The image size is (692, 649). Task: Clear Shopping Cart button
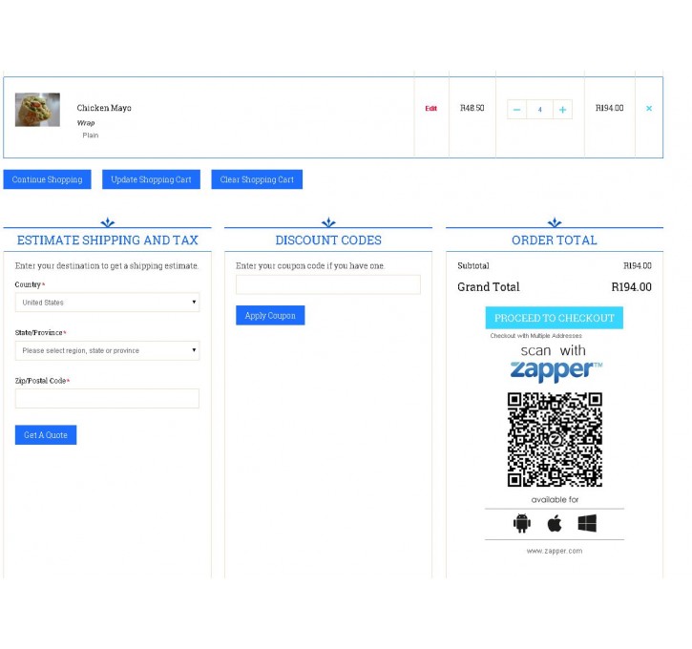257,179
